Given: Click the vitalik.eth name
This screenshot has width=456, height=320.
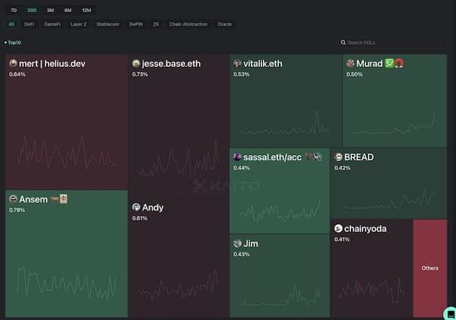Looking at the screenshot, I should coord(263,63).
